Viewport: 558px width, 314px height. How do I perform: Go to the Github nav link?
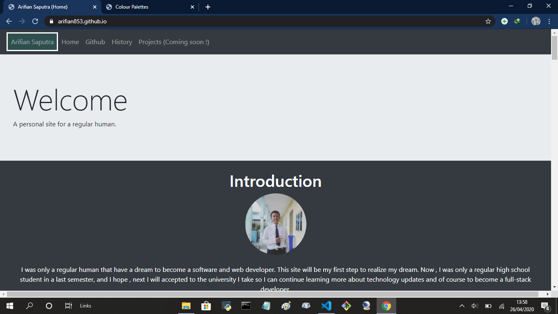[95, 42]
